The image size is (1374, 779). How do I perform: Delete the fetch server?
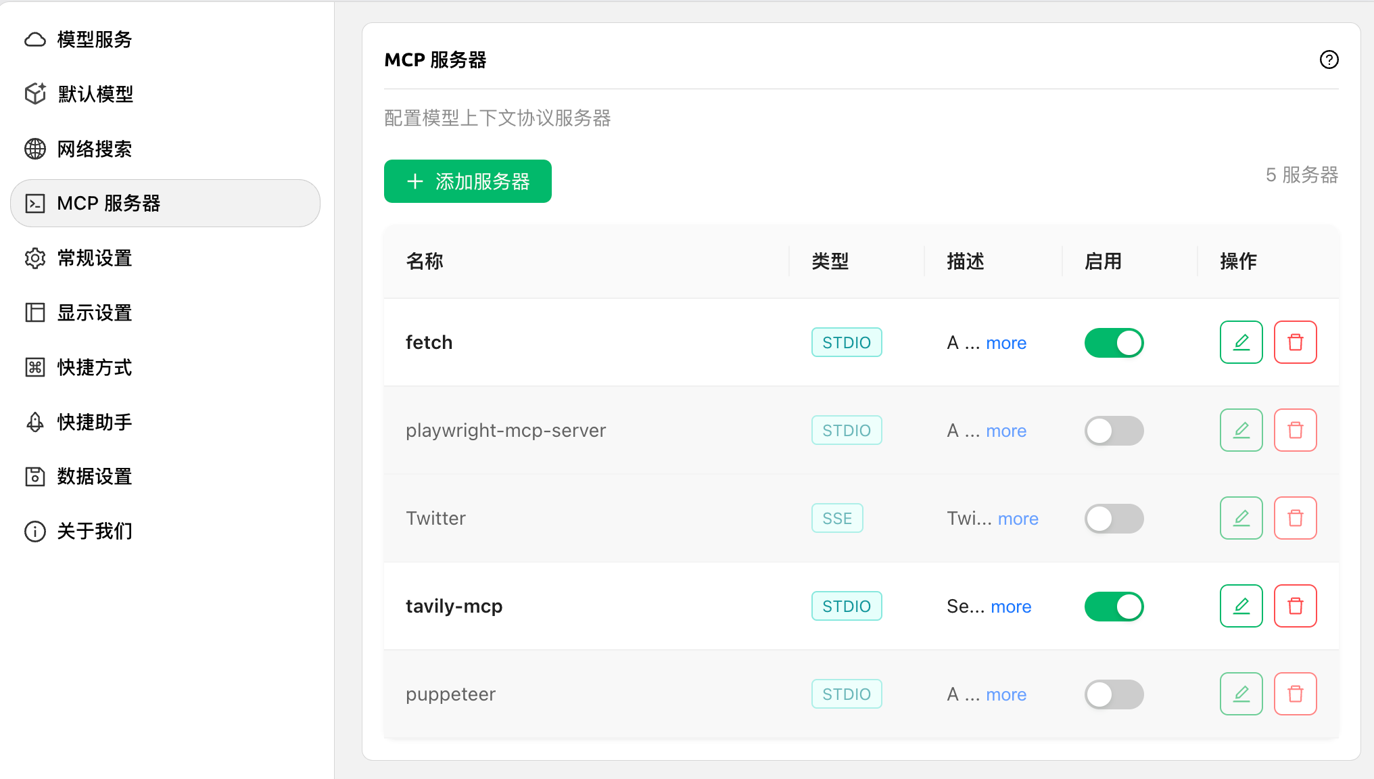tap(1295, 342)
